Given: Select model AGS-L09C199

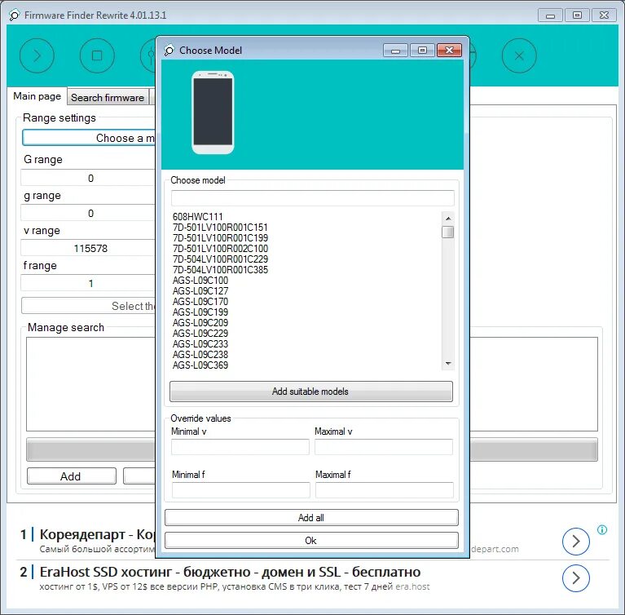Looking at the screenshot, I should coord(200,312).
